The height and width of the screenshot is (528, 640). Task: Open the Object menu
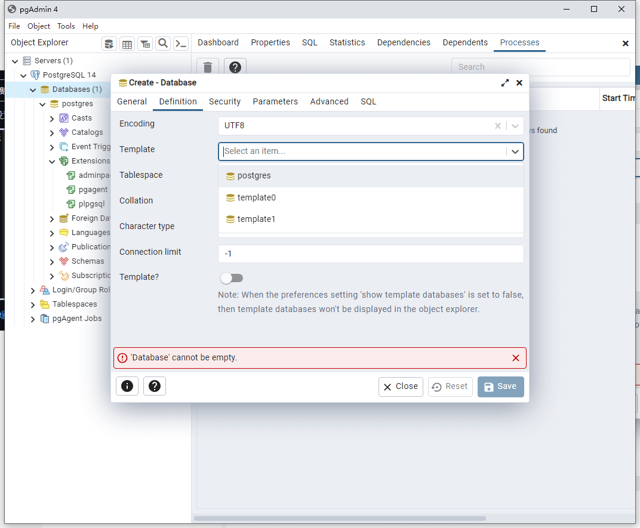point(39,26)
